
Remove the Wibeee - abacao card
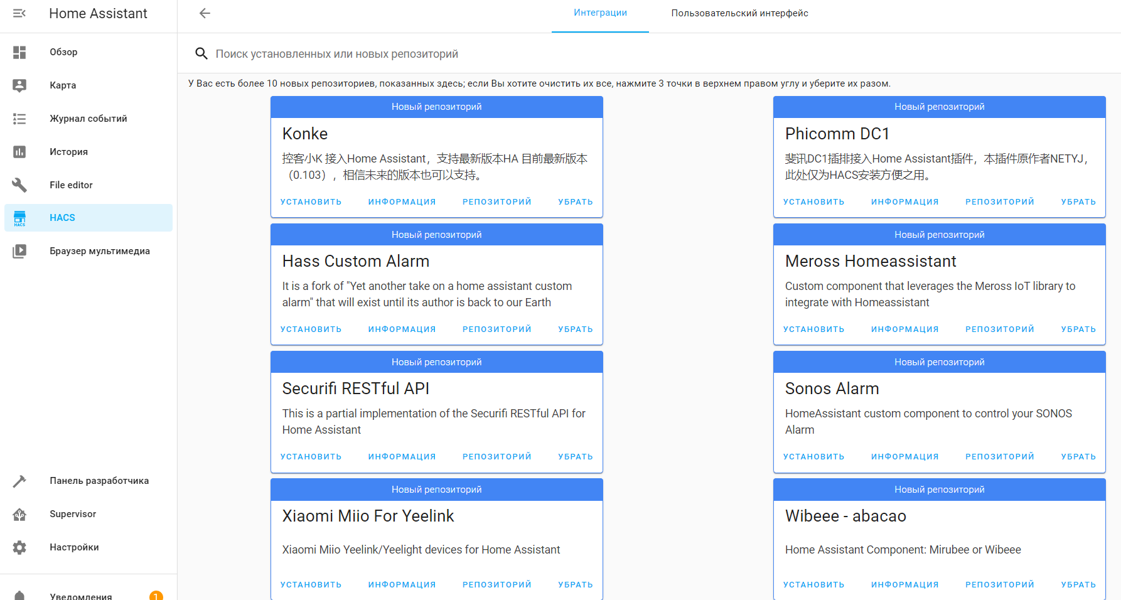click(x=1078, y=585)
